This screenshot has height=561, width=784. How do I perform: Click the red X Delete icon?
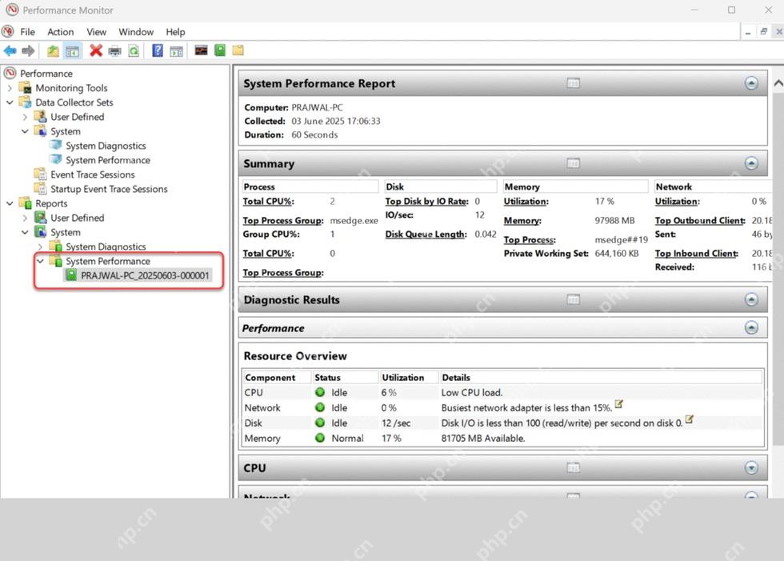pyautogui.click(x=95, y=50)
